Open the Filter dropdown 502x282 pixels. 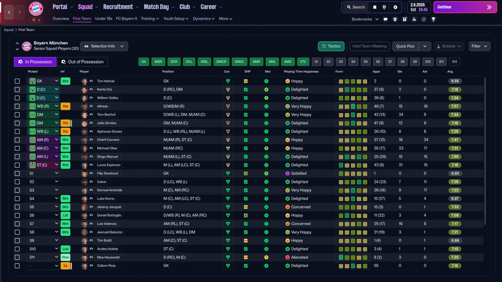point(479,46)
